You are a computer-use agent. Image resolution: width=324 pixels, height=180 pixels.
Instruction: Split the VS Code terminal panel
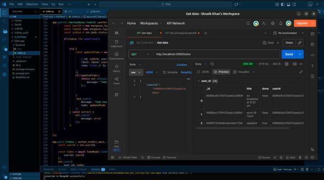pyautogui.click(x=302, y=170)
